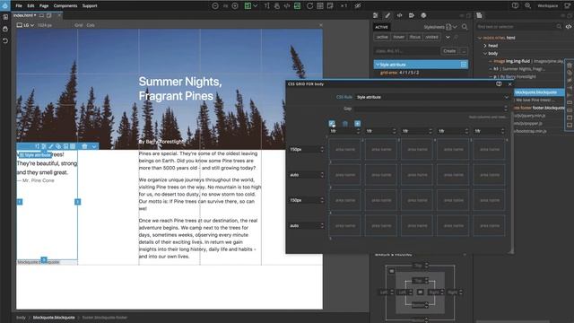Click the class selector input field

point(406,51)
